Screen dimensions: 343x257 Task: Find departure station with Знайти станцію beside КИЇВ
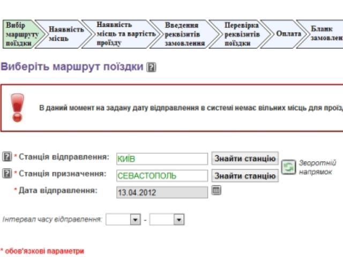245,158
